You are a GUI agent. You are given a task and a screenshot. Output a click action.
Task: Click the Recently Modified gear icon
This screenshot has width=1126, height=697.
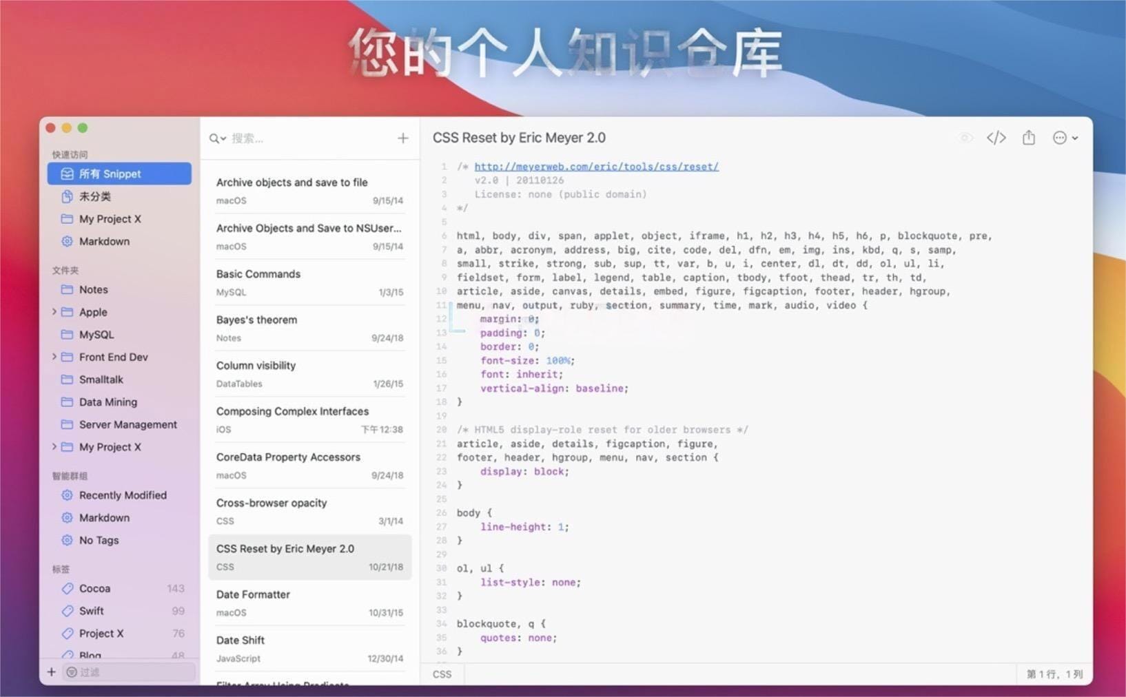[x=67, y=495]
